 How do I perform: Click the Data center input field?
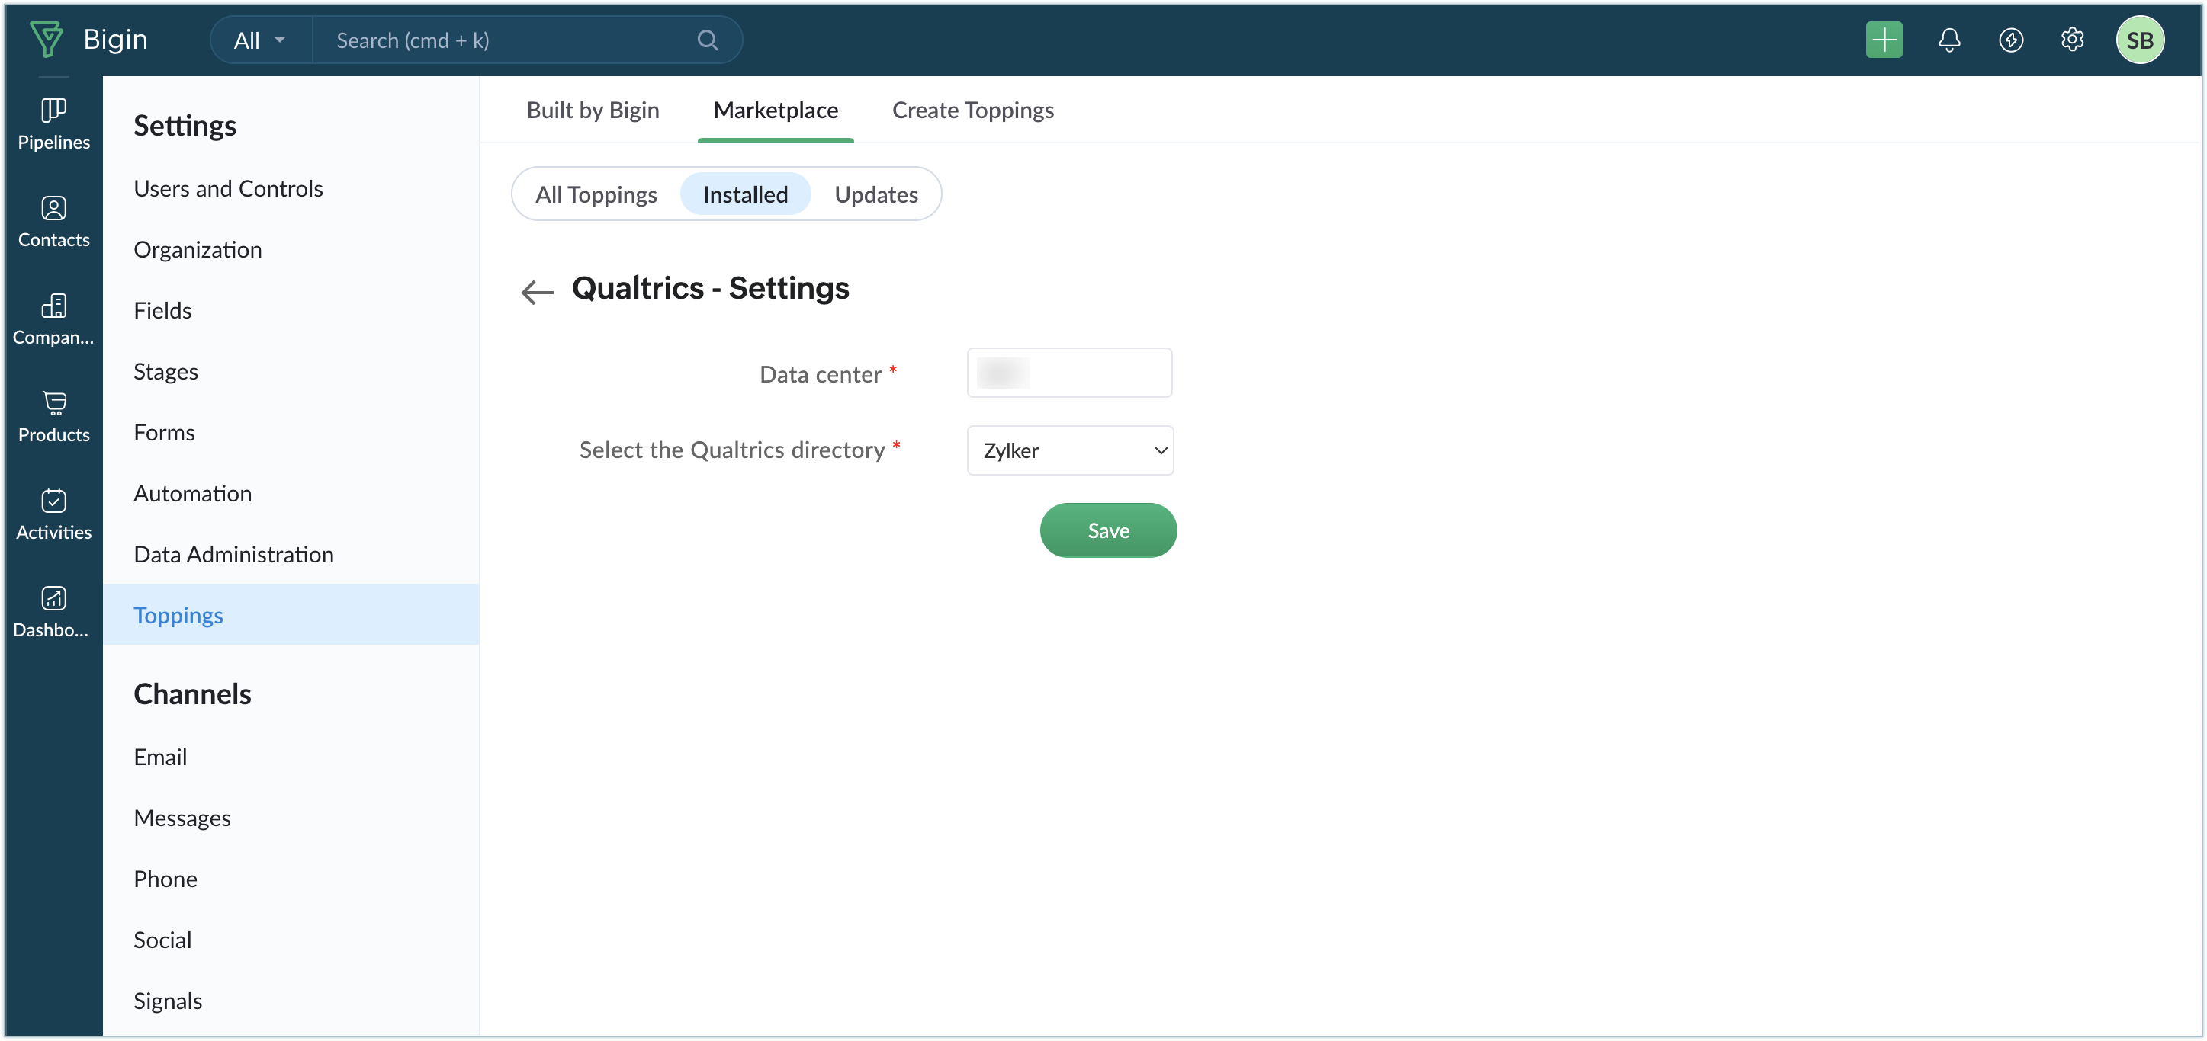1069,373
